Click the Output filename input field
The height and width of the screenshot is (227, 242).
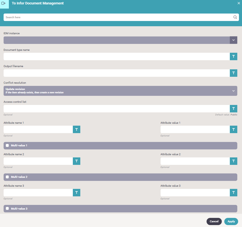coord(117,73)
